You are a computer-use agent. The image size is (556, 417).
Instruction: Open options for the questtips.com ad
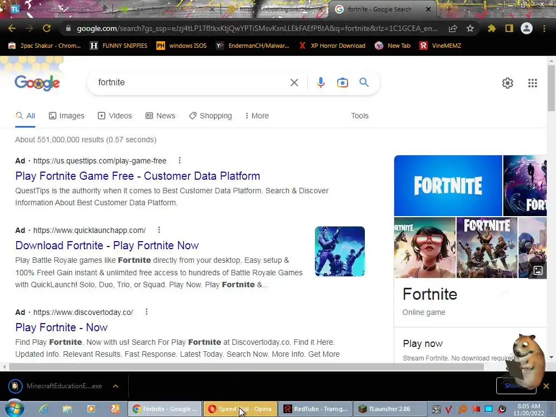180,161
